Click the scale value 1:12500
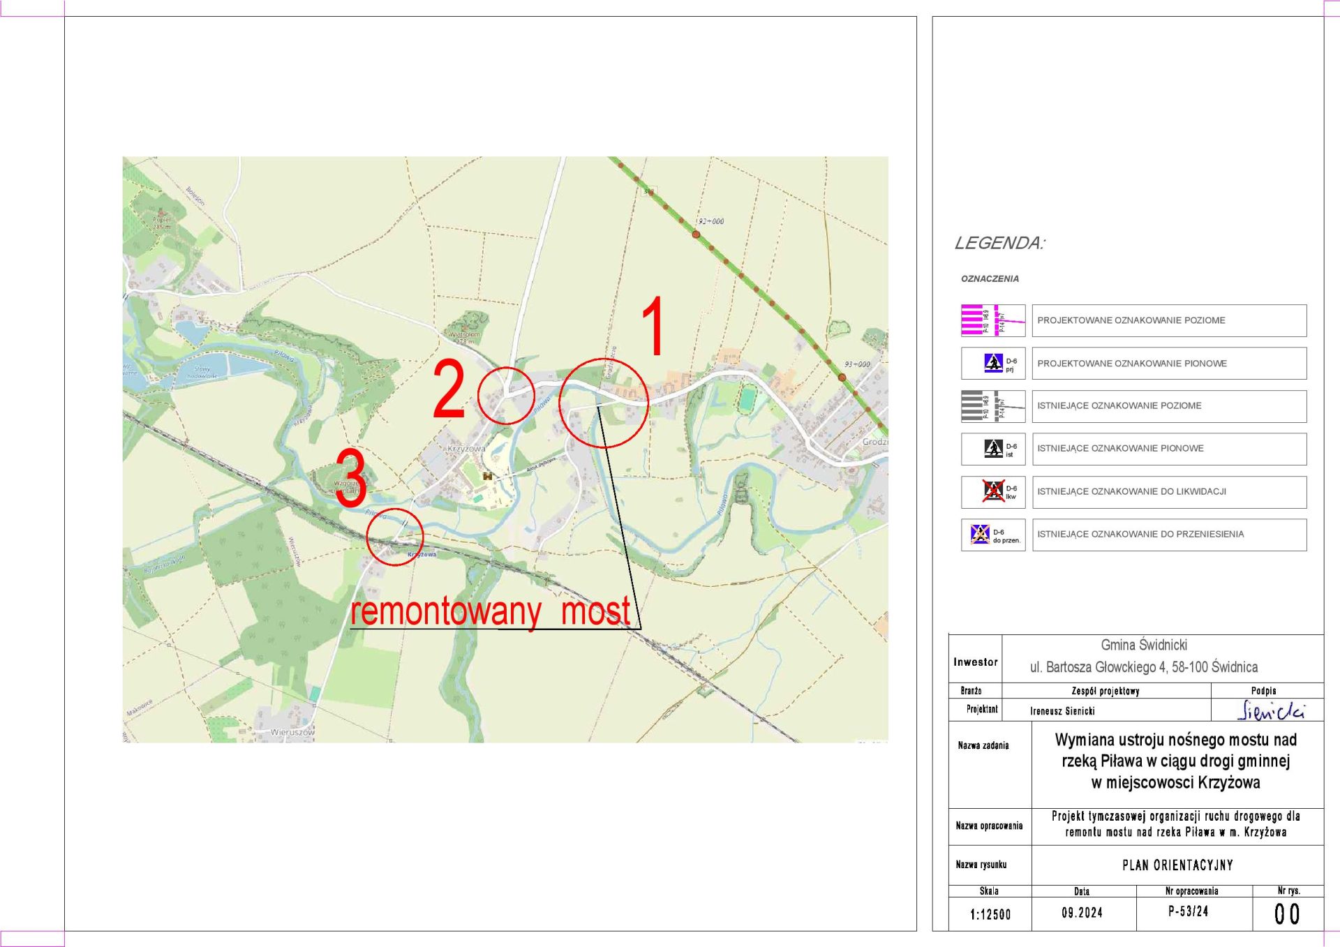 click(990, 914)
